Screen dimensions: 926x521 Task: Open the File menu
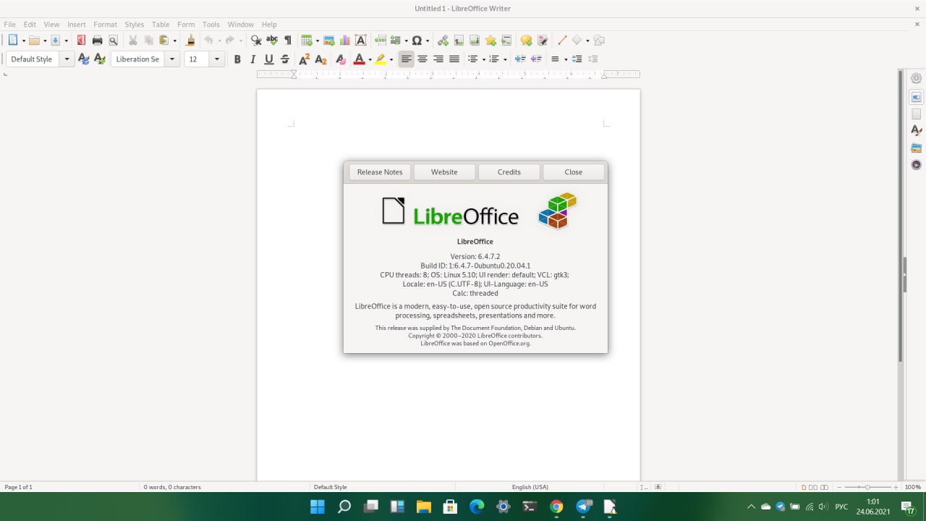[9, 25]
